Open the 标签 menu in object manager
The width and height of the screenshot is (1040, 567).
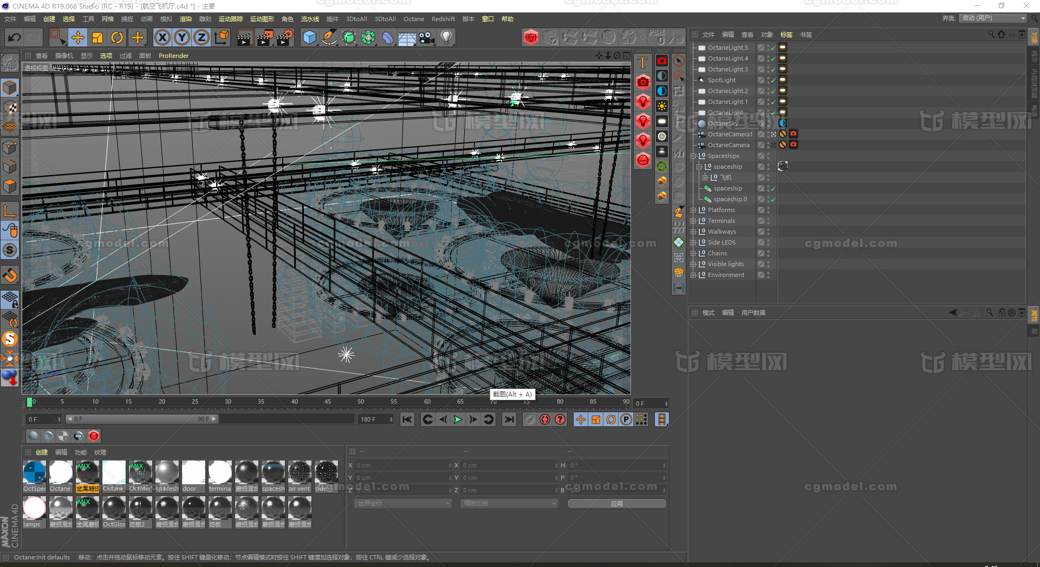click(x=786, y=35)
